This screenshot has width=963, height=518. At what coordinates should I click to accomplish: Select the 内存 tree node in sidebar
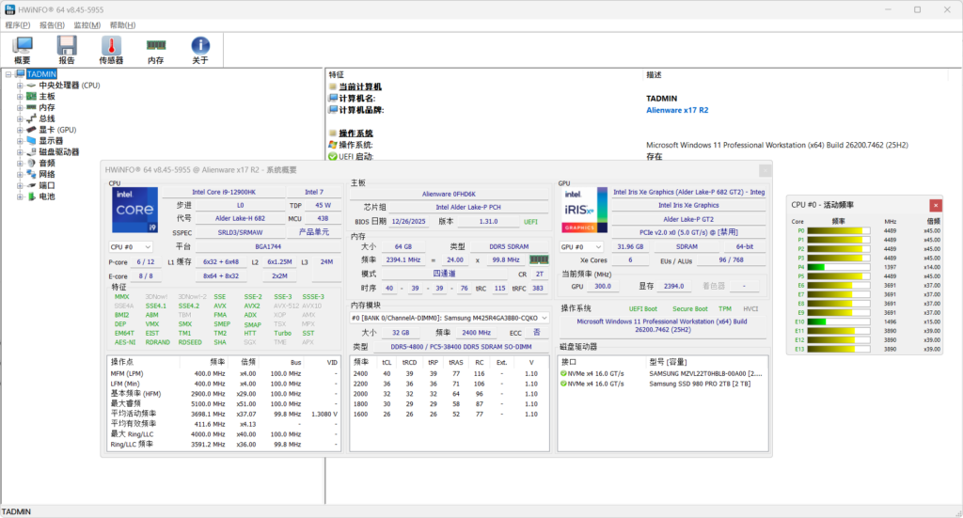click(x=47, y=107)
